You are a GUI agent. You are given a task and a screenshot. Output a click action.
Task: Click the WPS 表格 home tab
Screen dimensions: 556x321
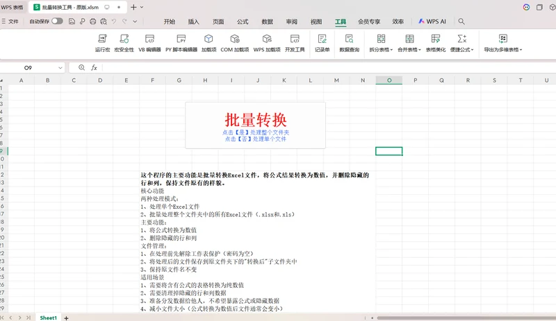point(12,7)
